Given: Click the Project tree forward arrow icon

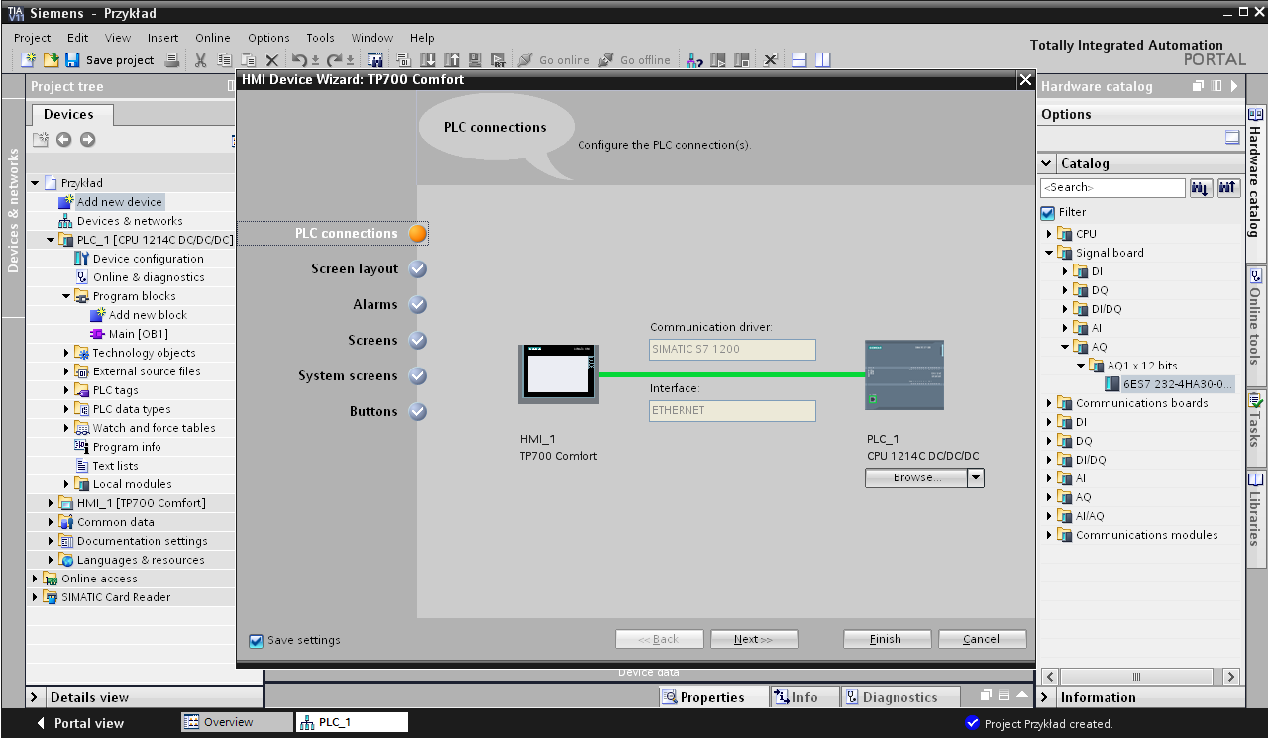Looking at the screenshot, I should [88, 140].
